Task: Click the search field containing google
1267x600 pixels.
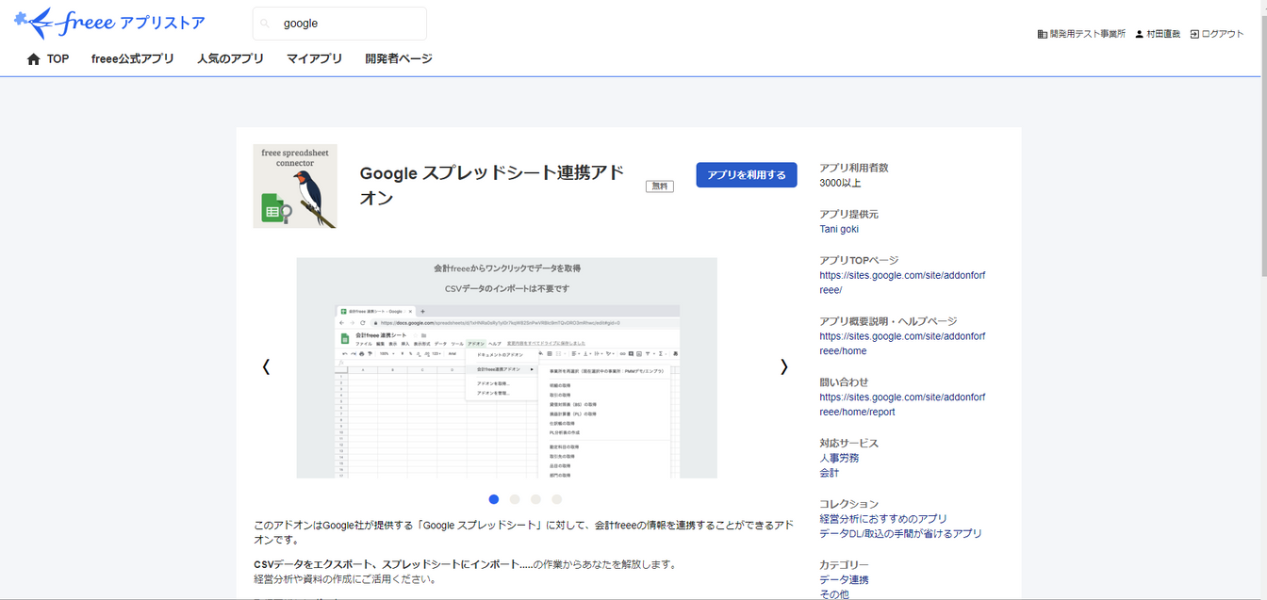Action: tap(339, 24)
